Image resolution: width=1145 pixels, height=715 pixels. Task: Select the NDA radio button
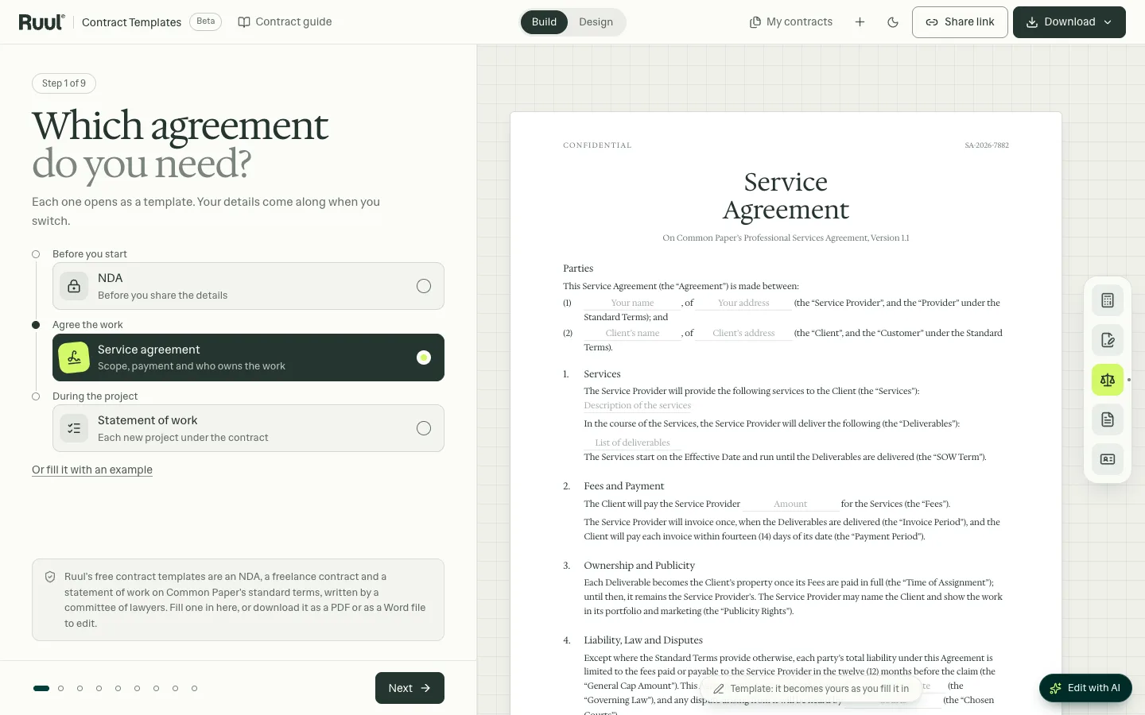(x=424, y=286)
